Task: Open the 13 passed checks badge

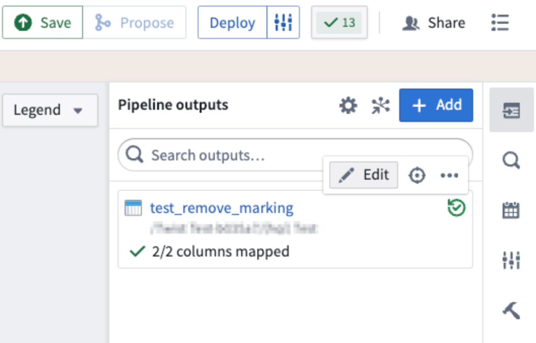Action: click(339, 23)
